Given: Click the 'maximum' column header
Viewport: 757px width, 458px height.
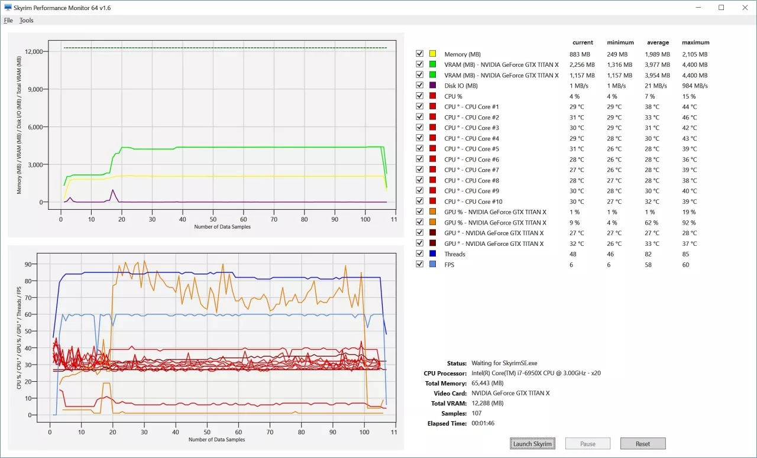Looking at the screenshot, I should click(x=695, y=43).
